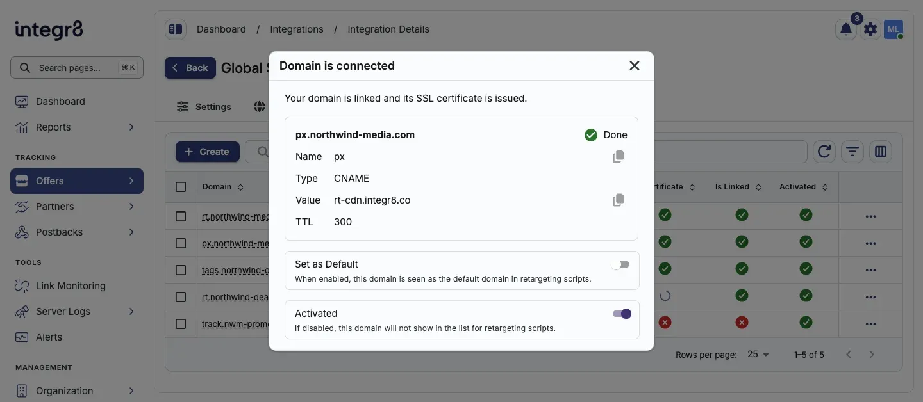Refresh the domains table

pos(824,152)
